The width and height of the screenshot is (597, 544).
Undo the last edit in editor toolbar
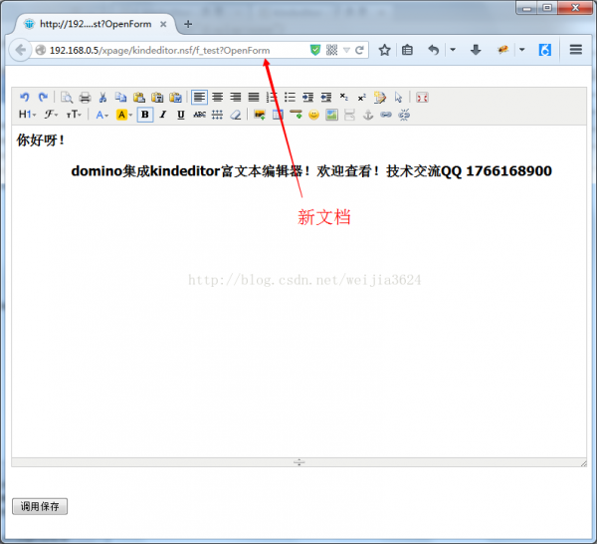coord(24,98)
